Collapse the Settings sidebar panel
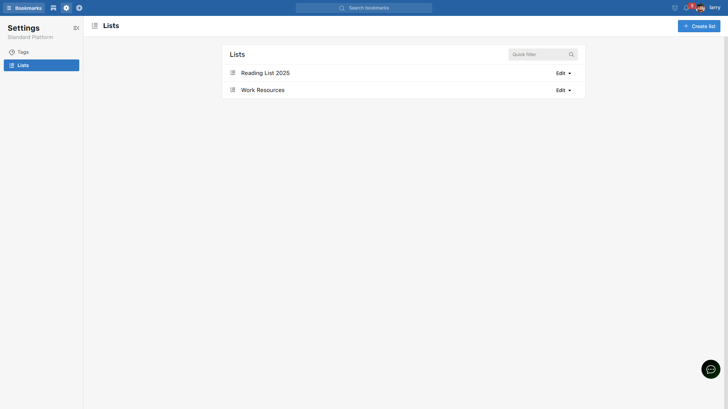Image resolution: width=728 pixels, height=409 pixels. [x=76, y=28]
